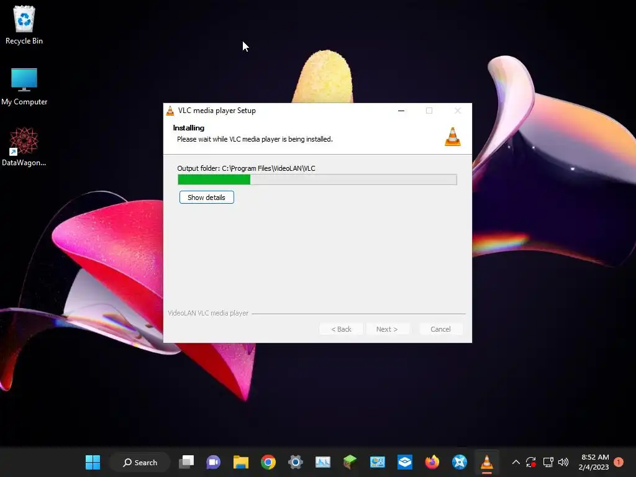Click the Installing heading text

click(189, 128)
